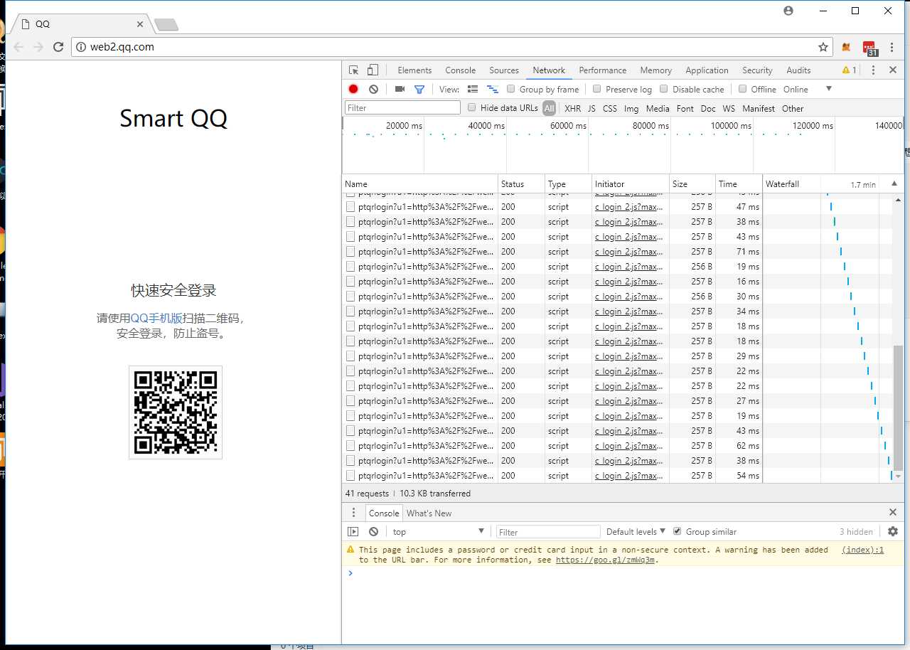Close the console drawer

click(893, 512)
